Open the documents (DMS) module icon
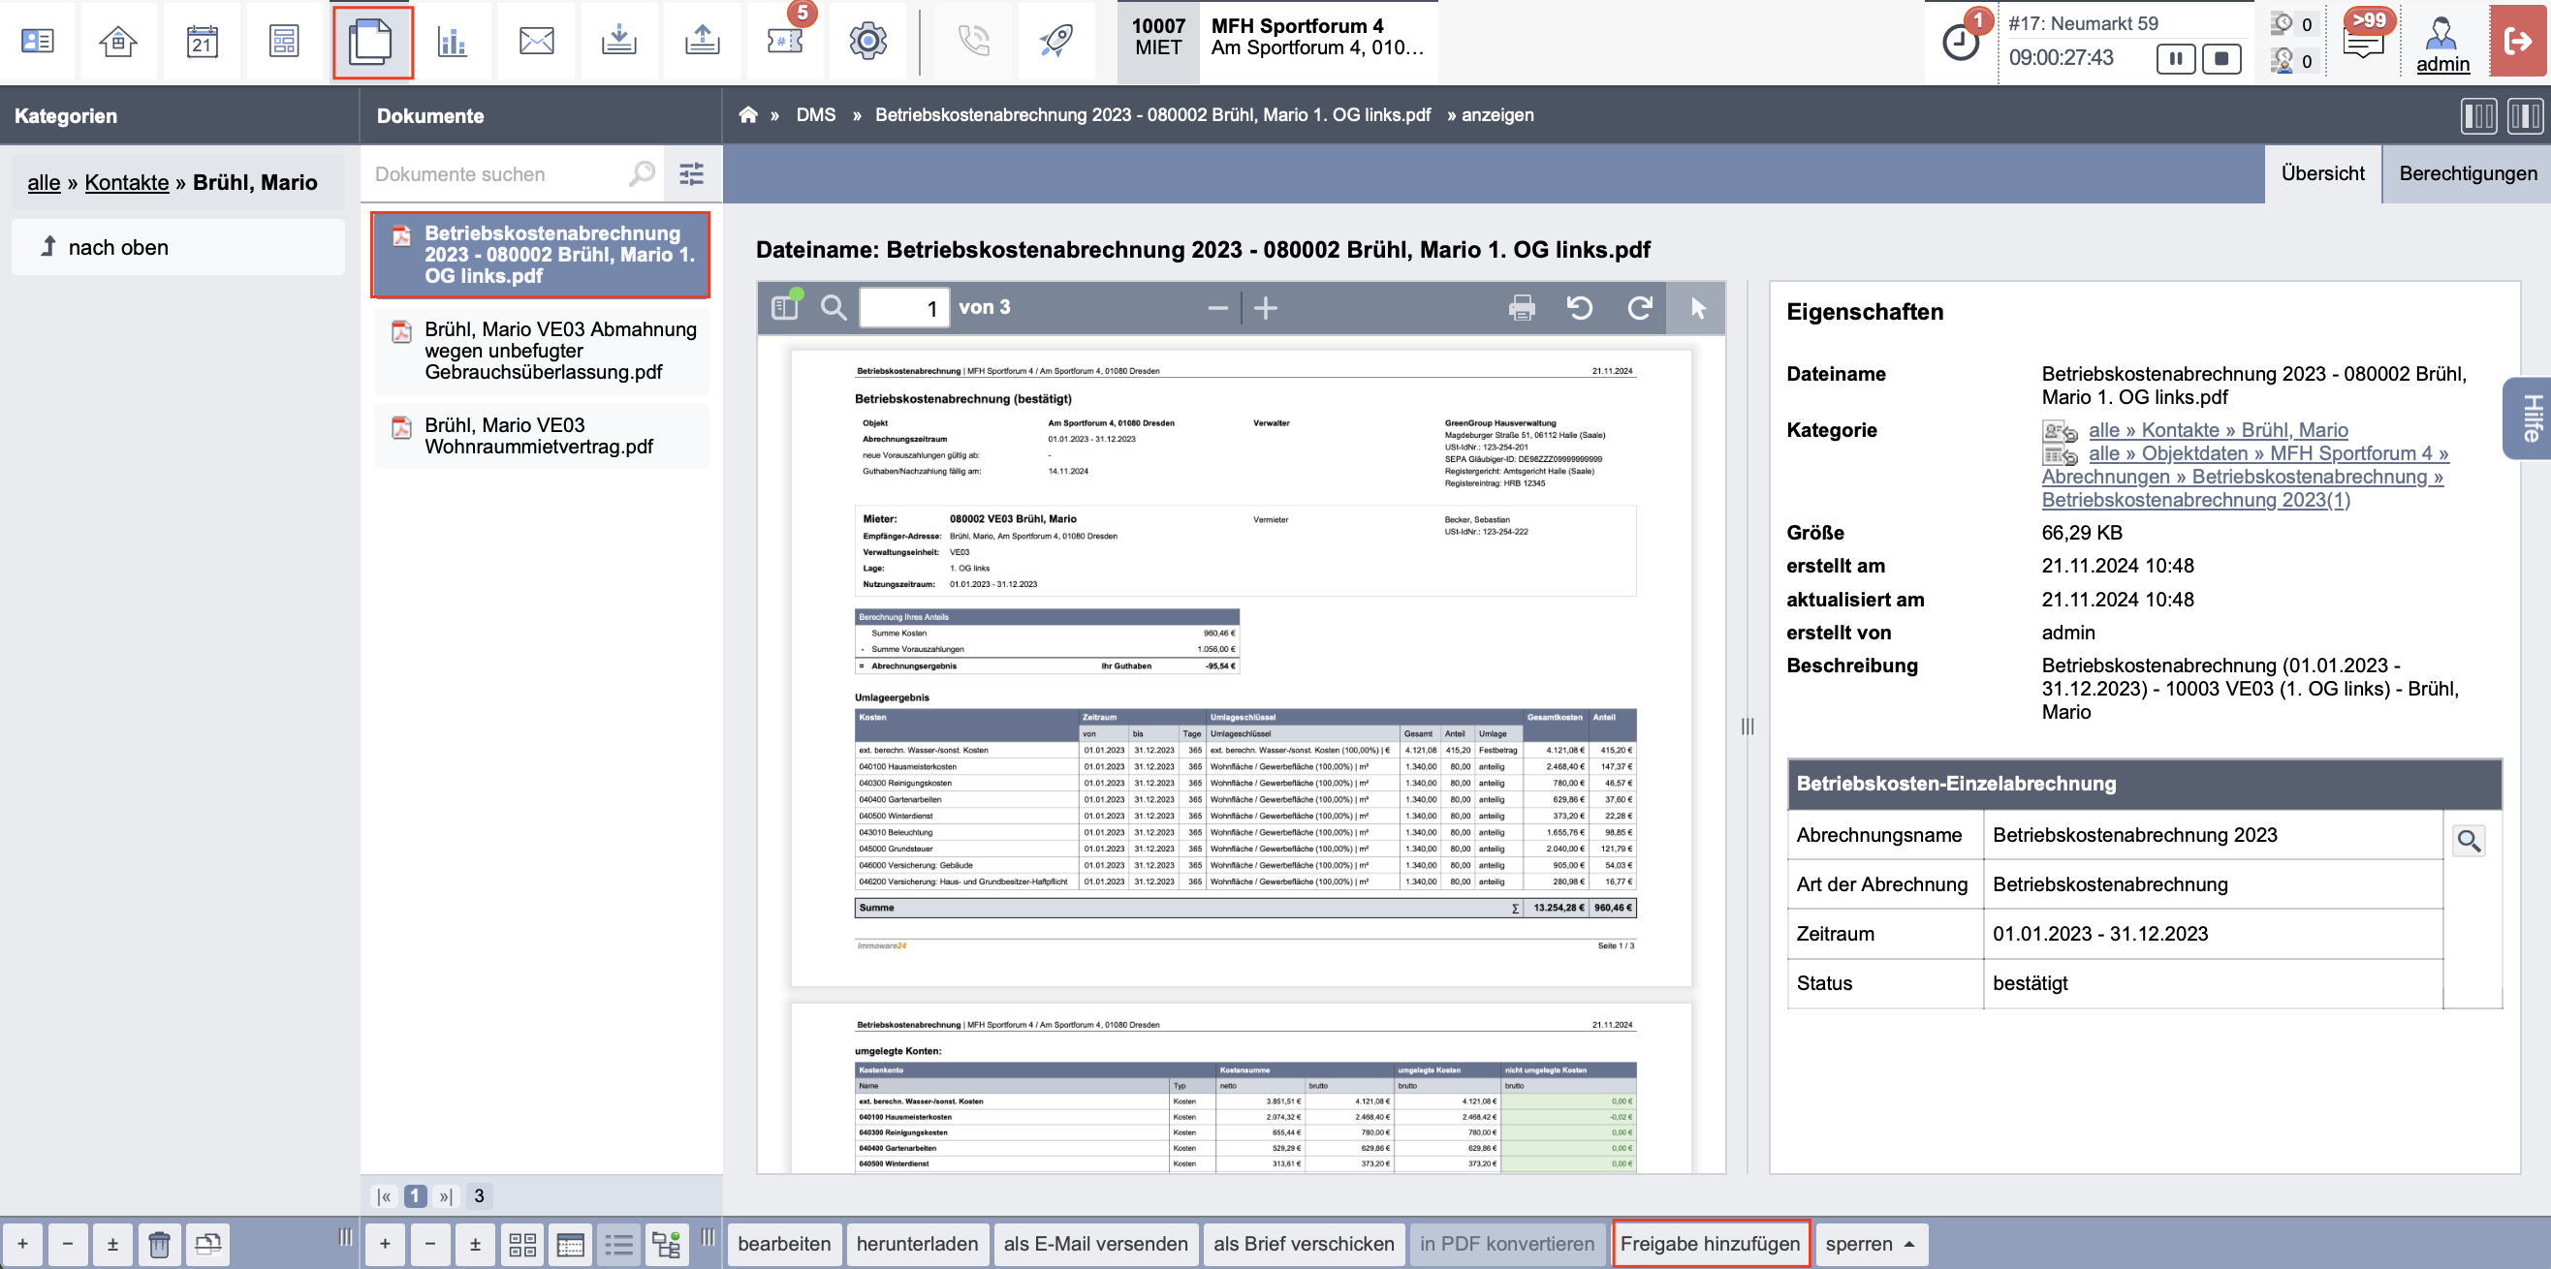Screen dimensions: 2551x1269 [371, 43]
